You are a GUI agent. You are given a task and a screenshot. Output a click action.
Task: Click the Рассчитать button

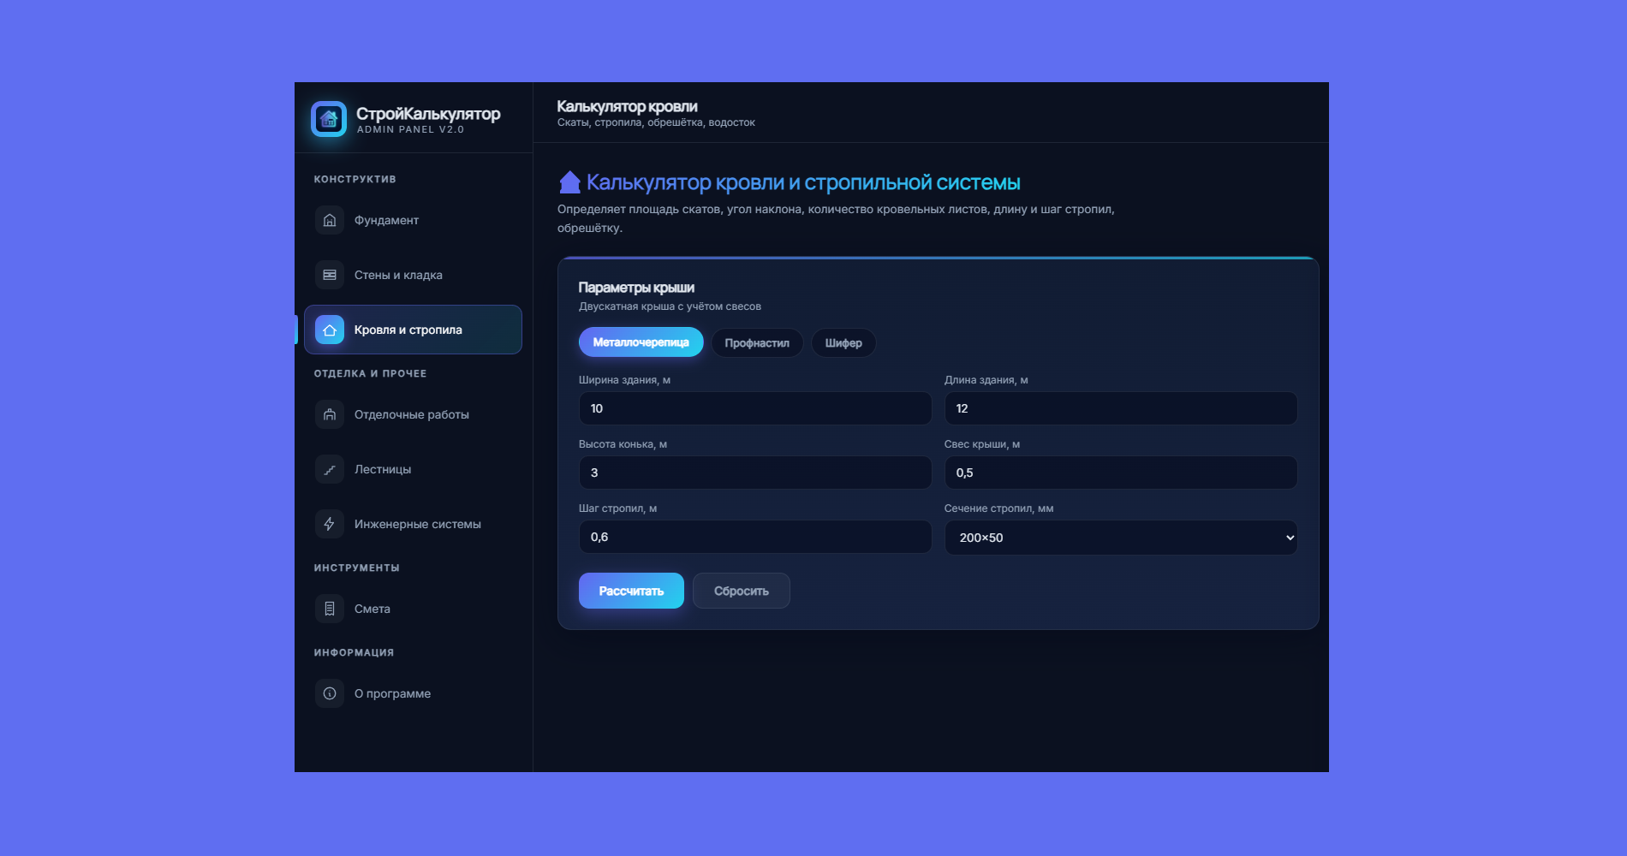[x=631, y=591]
